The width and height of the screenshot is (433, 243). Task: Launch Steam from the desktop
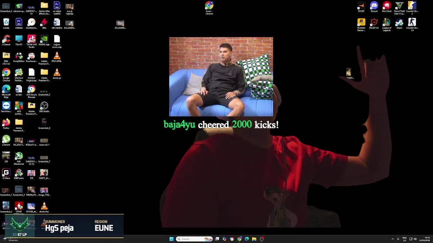[x=400, y=24]
